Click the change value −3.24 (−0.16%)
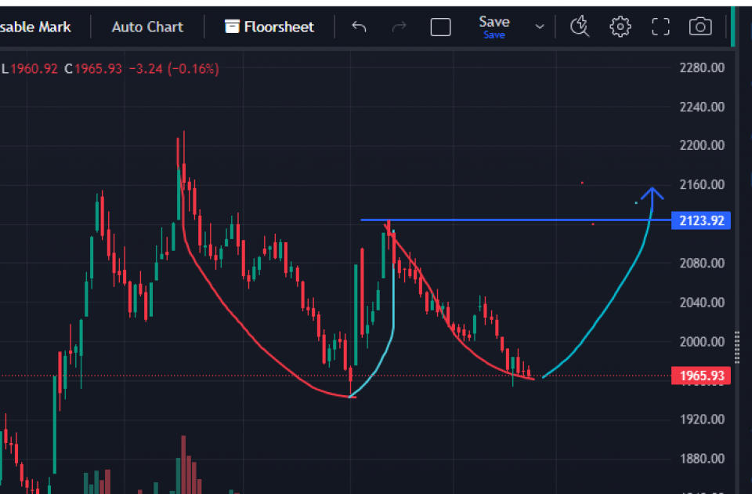The image size is (752, 494). (174, 69)
